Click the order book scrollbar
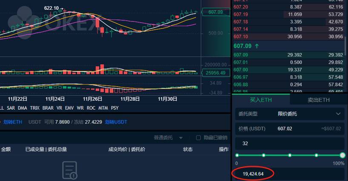 click(x=345, y=45)
